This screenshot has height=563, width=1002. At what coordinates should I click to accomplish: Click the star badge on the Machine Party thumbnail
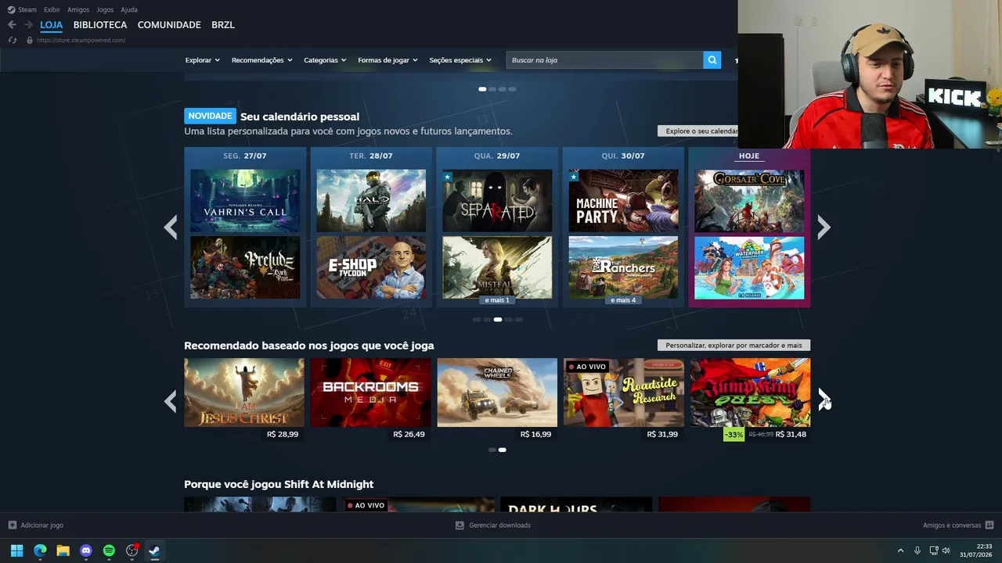click(574, 177)
